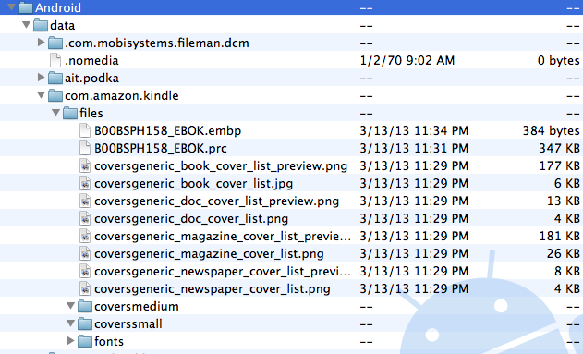Select the ait.podka folder name

[x=91, y=78]
